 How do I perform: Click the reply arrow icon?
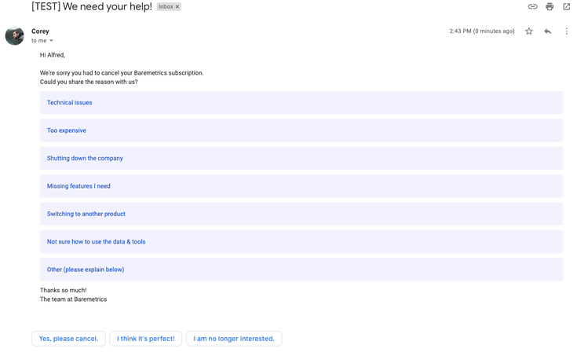[547, 31]
